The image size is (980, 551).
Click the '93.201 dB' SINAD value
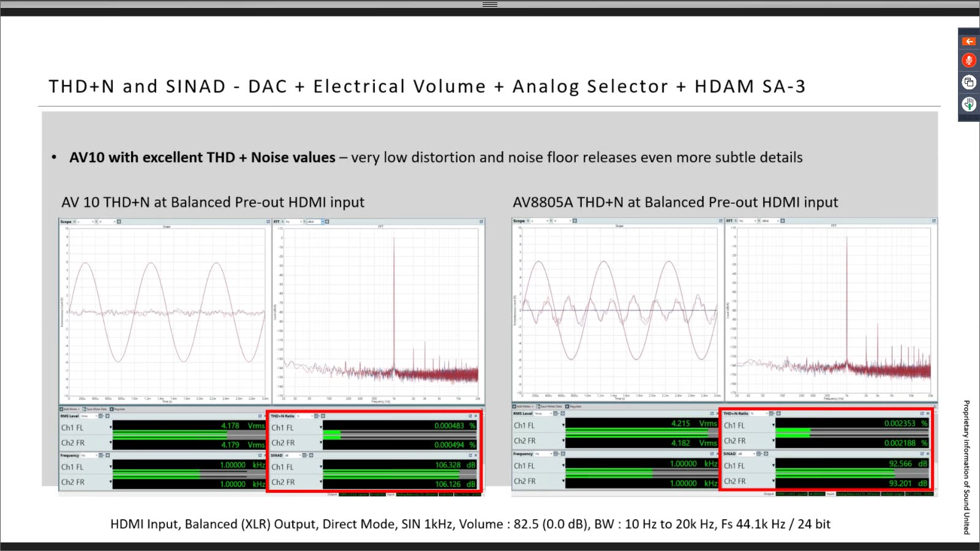(x=908, y=483)
